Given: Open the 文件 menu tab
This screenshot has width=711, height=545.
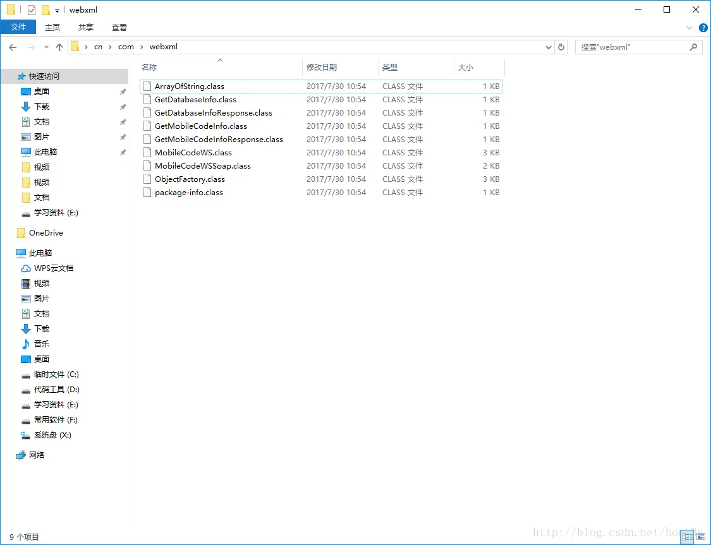Looking at the screenshot, I should pos(18,27).
